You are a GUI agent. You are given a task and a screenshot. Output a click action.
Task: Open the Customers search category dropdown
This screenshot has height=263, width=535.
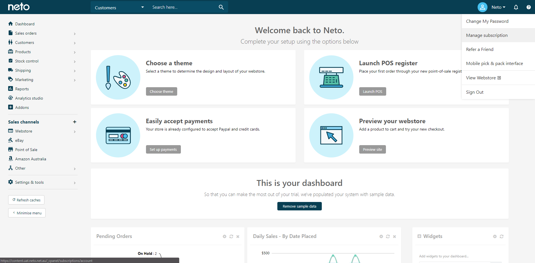(119, 7)
